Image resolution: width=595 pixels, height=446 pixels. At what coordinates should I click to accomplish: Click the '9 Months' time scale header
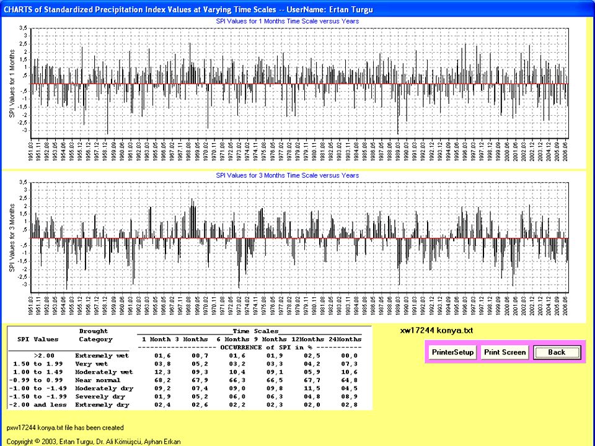pos(270,339)
